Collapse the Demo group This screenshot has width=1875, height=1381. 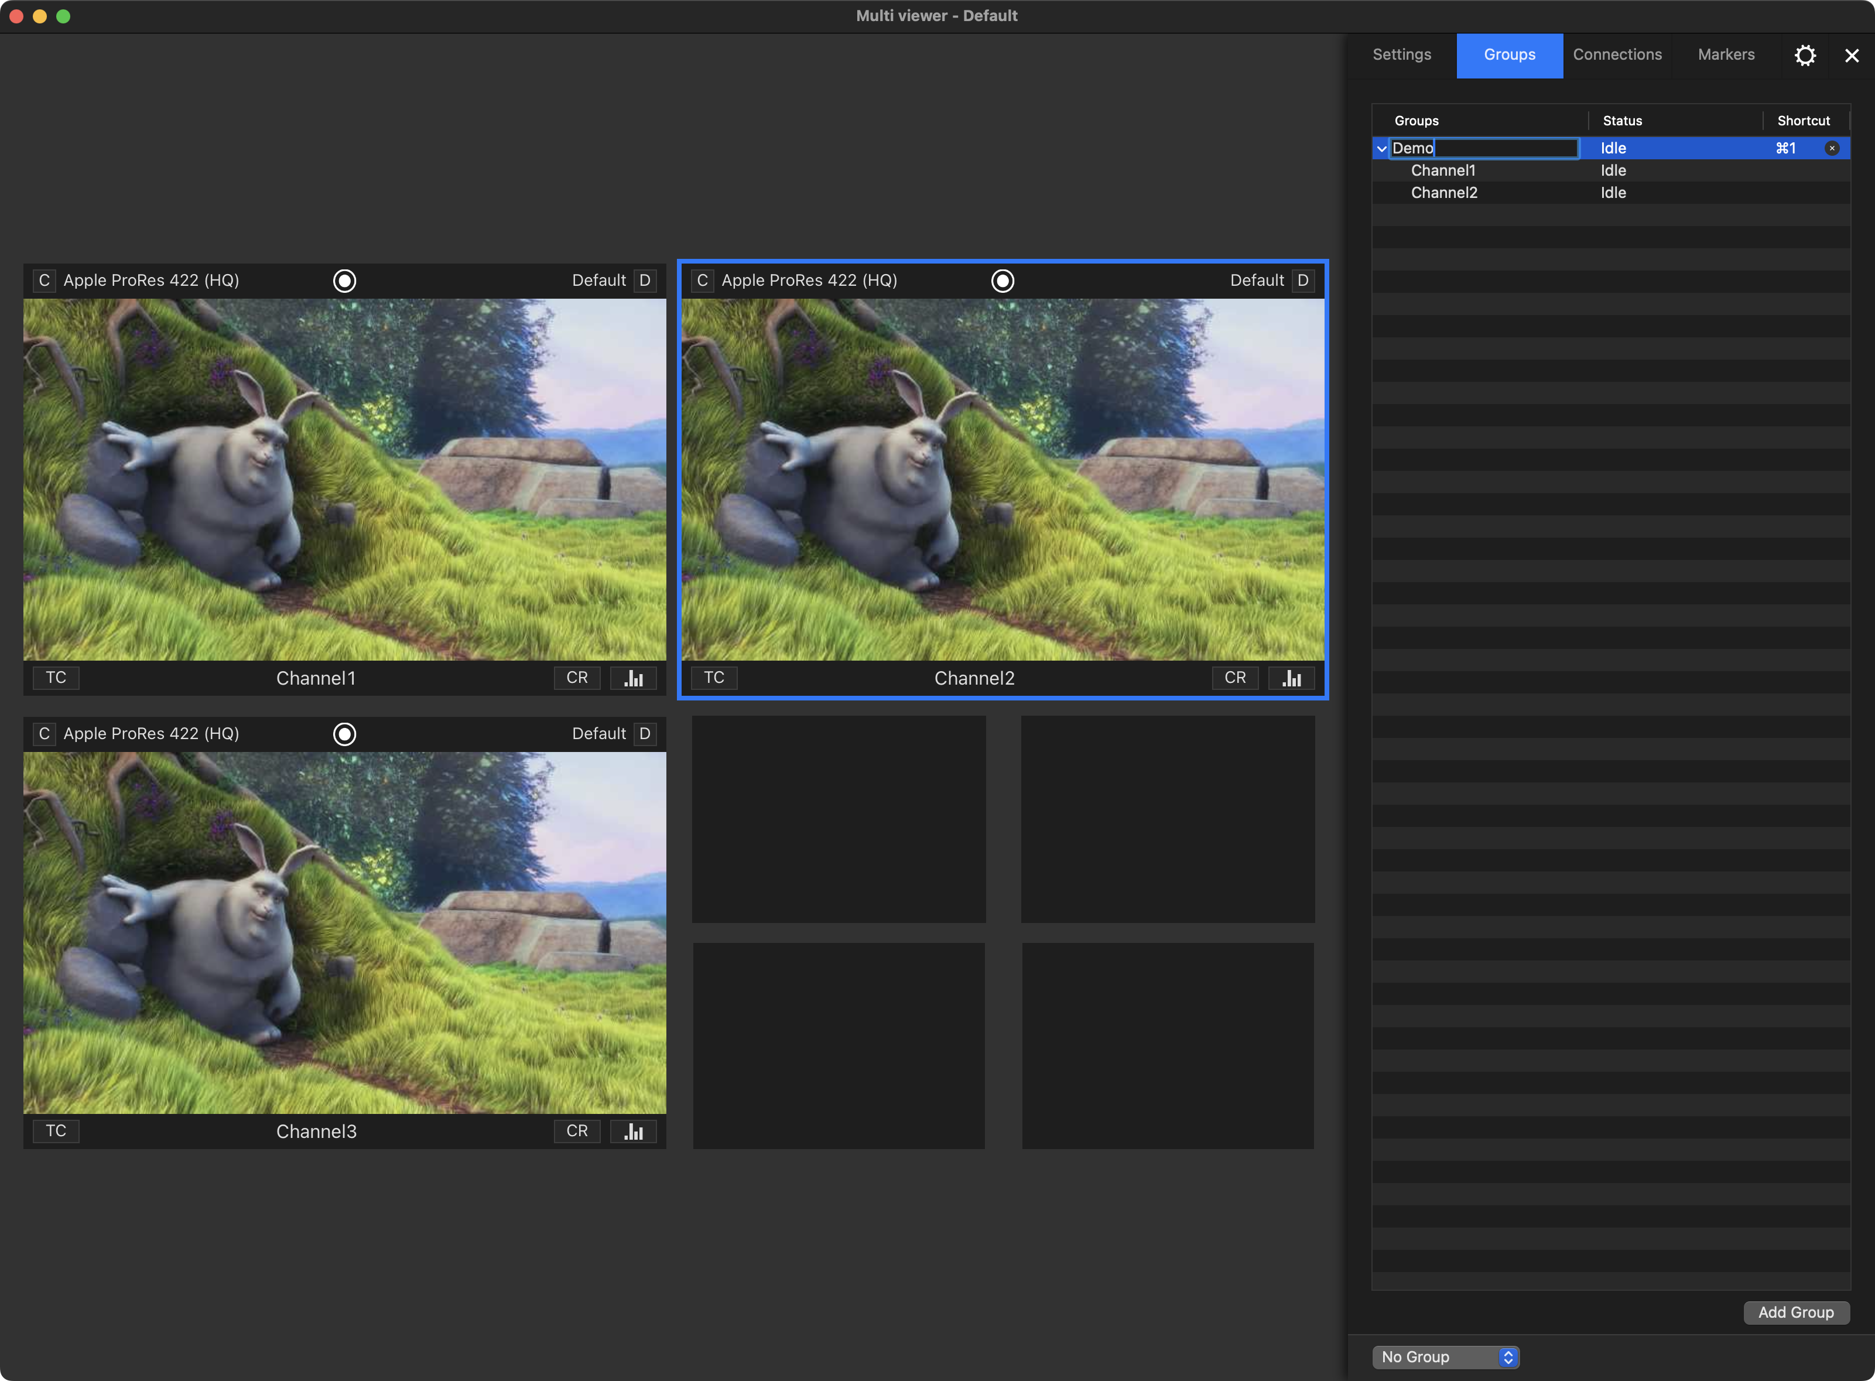(x=1381, y=149)
